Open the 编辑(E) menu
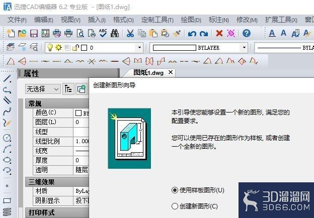 tap(43, 20)
